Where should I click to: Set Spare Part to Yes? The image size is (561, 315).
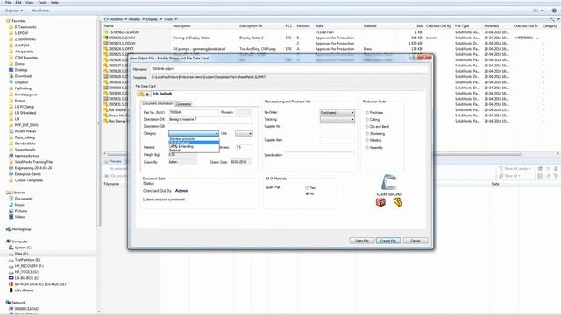tap(307, 188)
